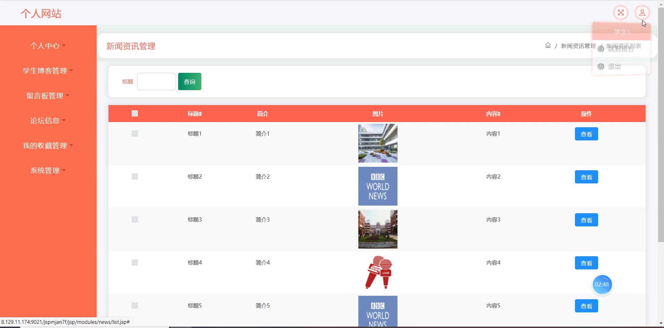Check the checkbox for 标题3 row
The image size is (664, 328).
point(135,219)
